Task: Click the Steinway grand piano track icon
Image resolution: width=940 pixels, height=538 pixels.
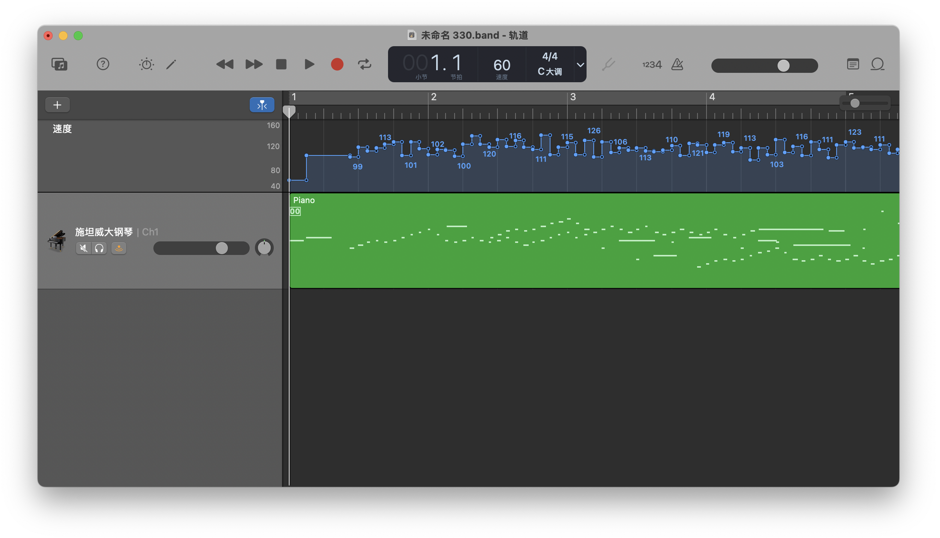Action: [57, 240]
